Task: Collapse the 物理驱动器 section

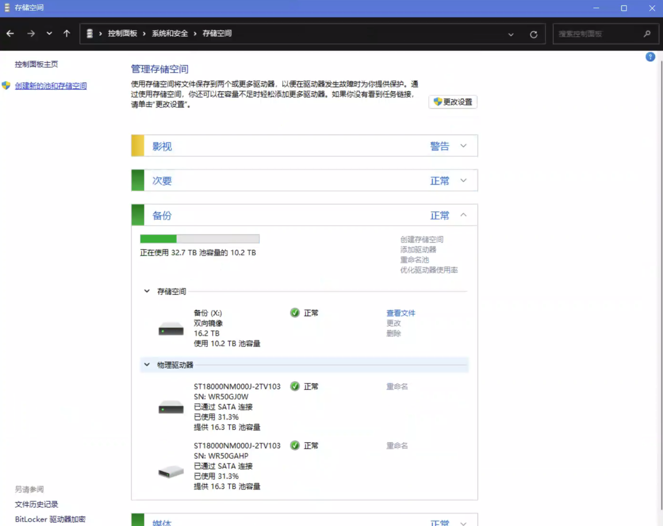Action: [x=147, y=365]
